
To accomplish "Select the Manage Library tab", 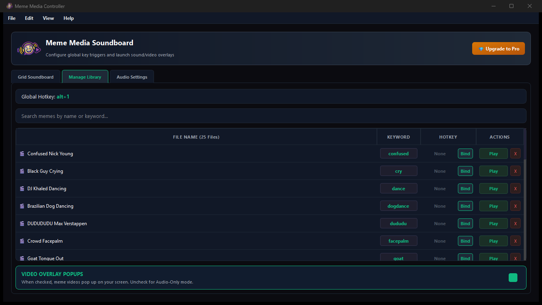I will [85, 77].
